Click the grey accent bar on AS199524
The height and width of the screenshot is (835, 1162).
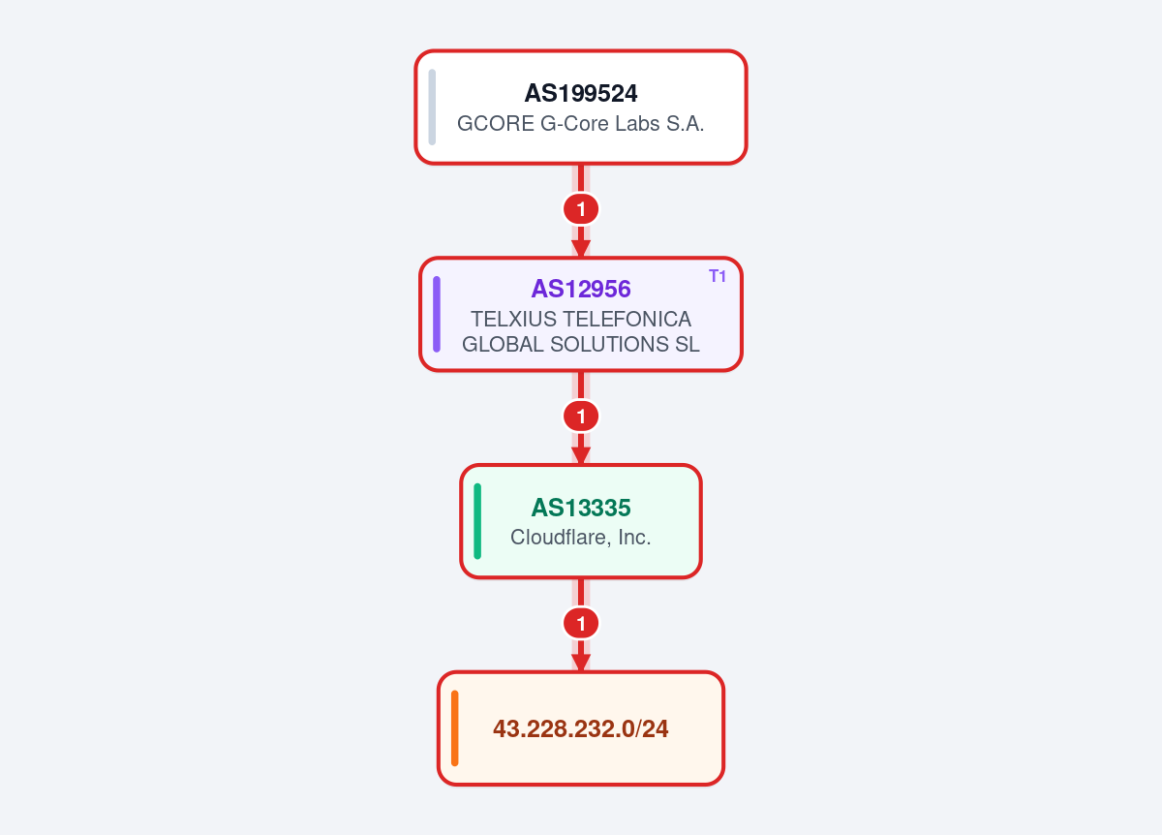coord(432,107)
